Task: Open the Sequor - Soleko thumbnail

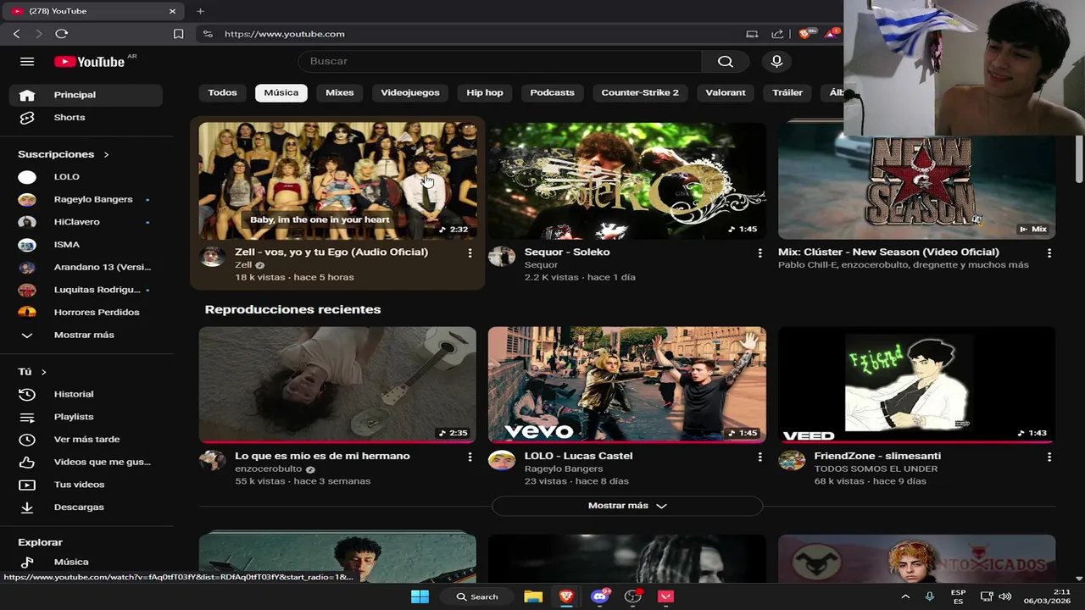Action: coord(627,180)
